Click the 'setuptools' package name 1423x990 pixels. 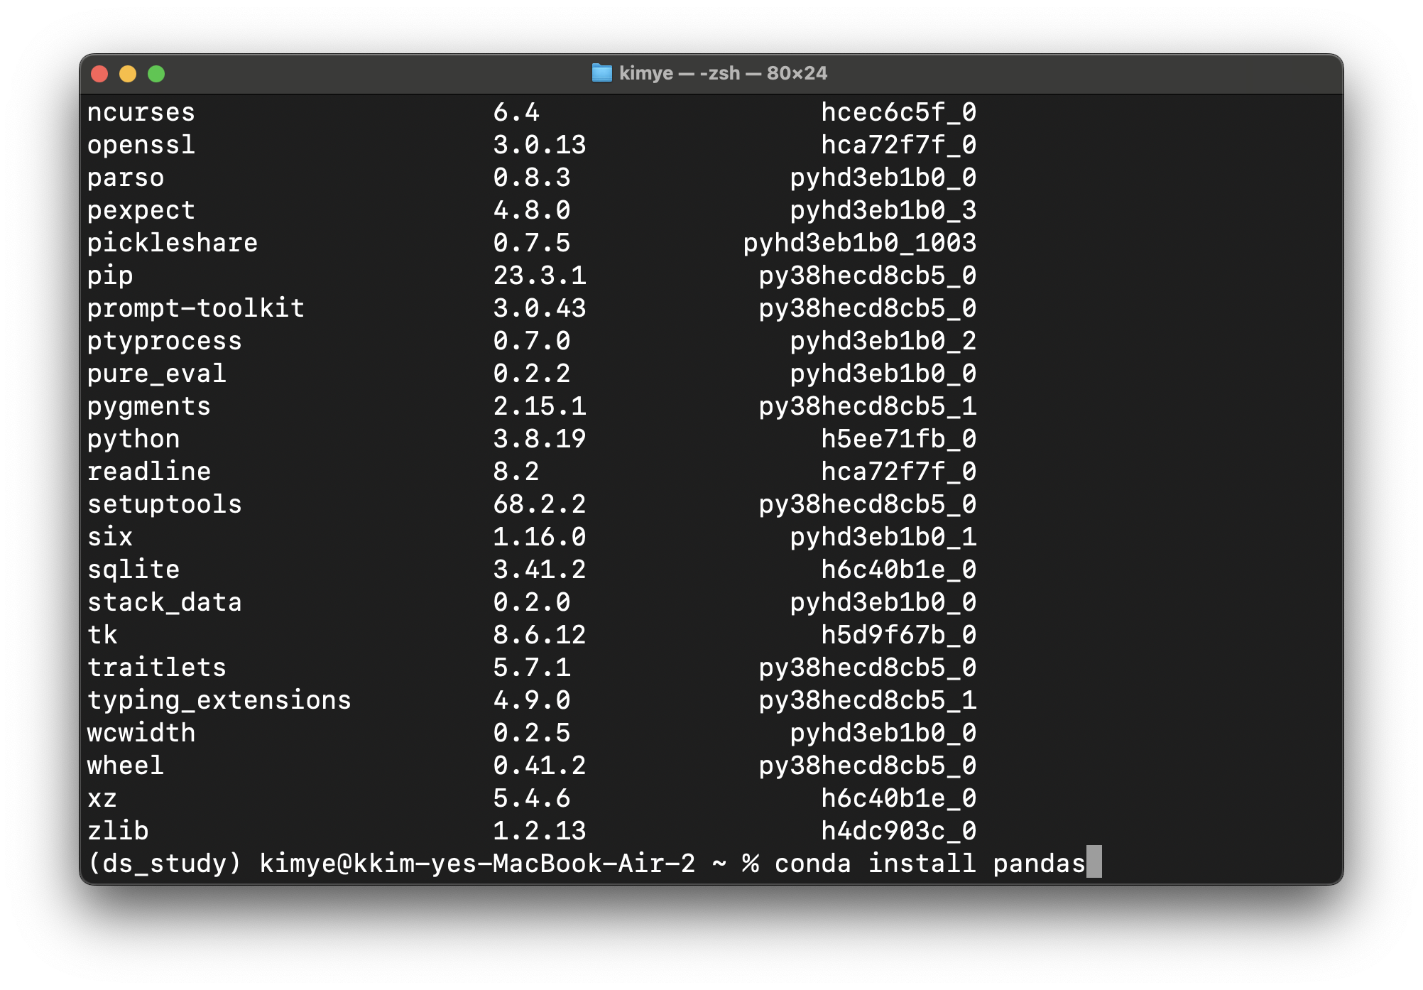tap(164, 504)
